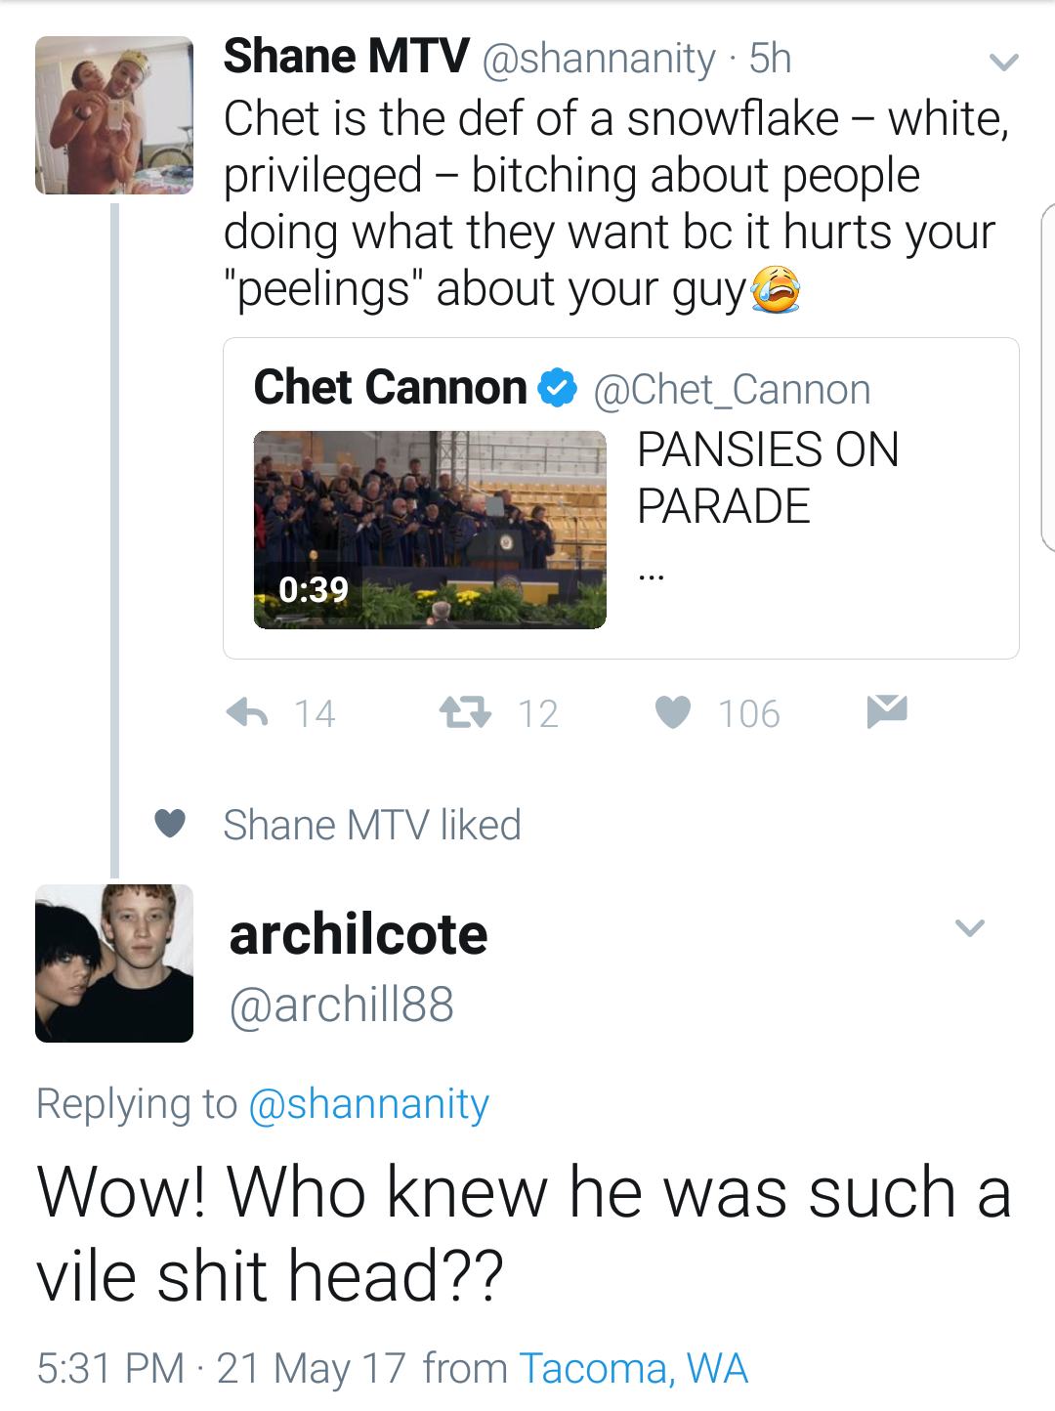Click the crying emoji in the tweet
The height and width of the screenshot is (1411, 1055).
tap(776, 289)
